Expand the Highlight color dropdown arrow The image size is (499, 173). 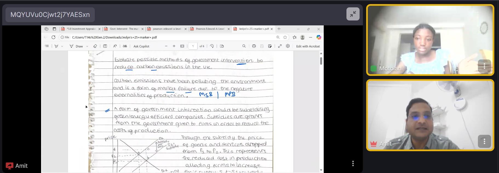click(62, 46)
